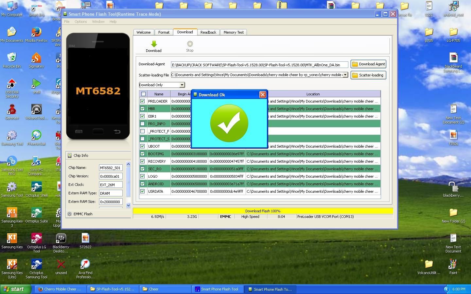Image resolution: width=471 pixels, height=294 pixels.
Task: Open Ava Find Professional icon
Action: pyautogui.click(x=85, y=269)
